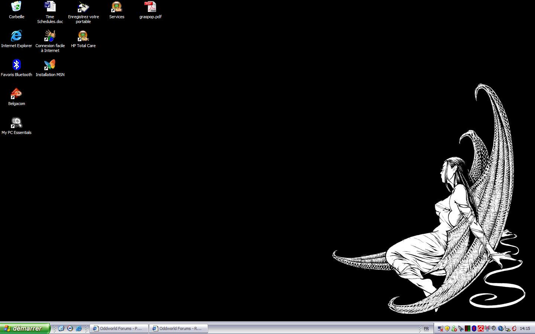The image size is (535, 334).
Task: Open the Corbeille recycle bin
Action: click(16, 7)
